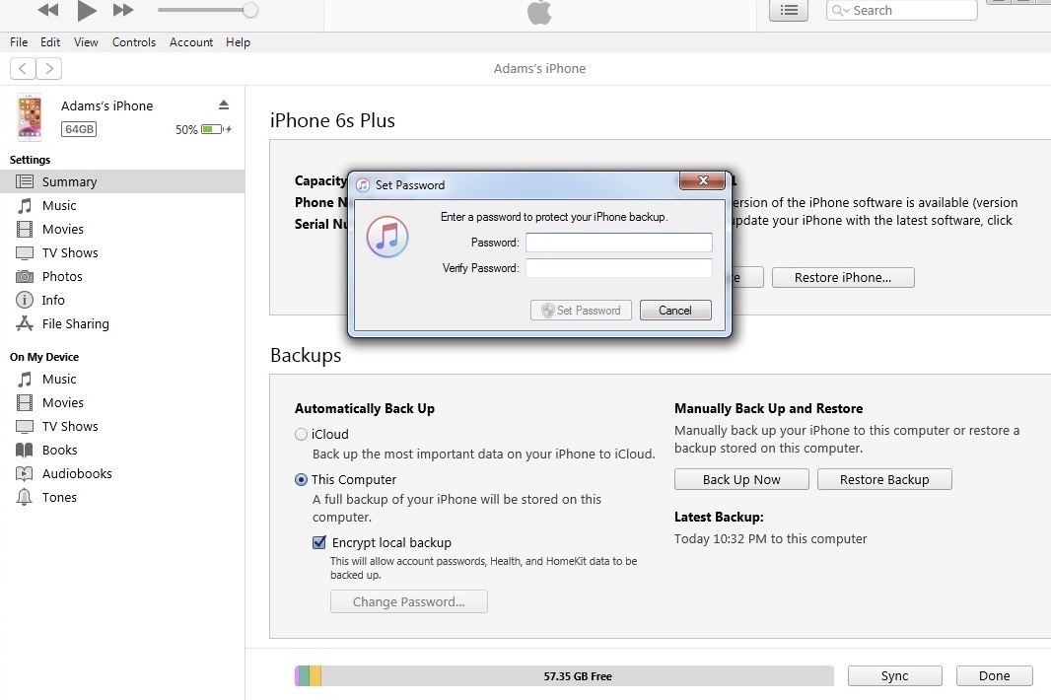Click the Verify Password input field
The height and width of the screenshot is (700, 1051).
coord(618,268)
